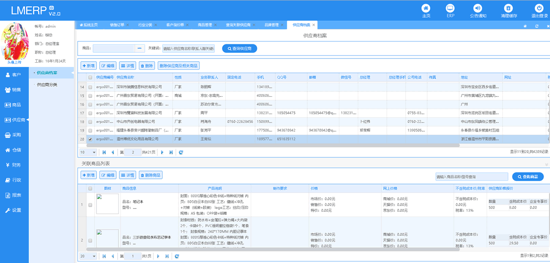Image resolution: width=550 pixels, height=263 pixels.
Task: Open 设置 wrench item in sidebar
Action: click(14, 210)
